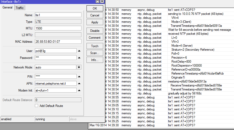Collapse the Password field arrow
Image resolution: width=234 pixels, height=130 pixels.
[x=79, y=58]
